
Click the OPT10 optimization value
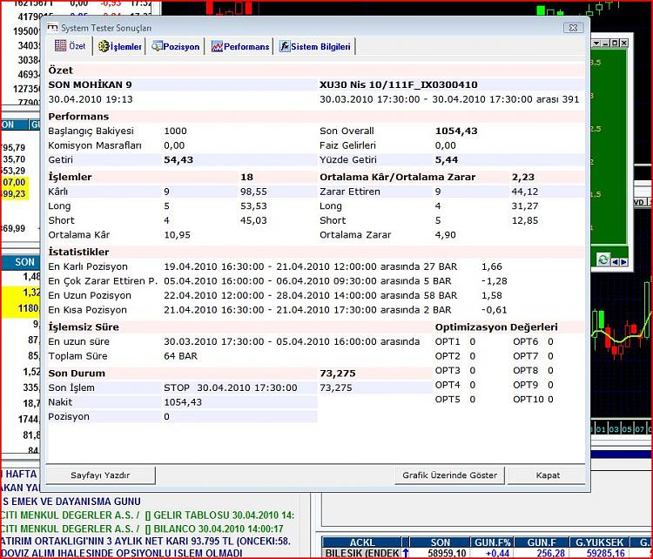[x=550, y=400]
